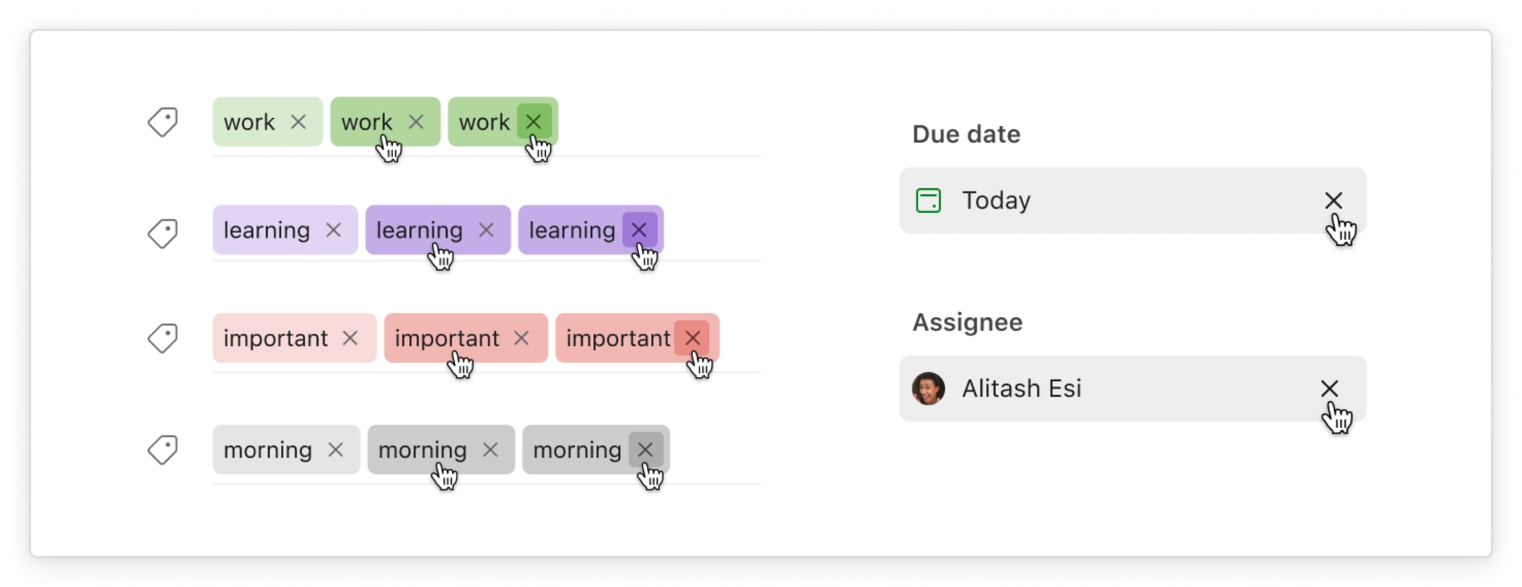The width and height of the screenshot is (1522, 587).
Task: Remove the darkest gray morning tag
Action: (646, 450)
